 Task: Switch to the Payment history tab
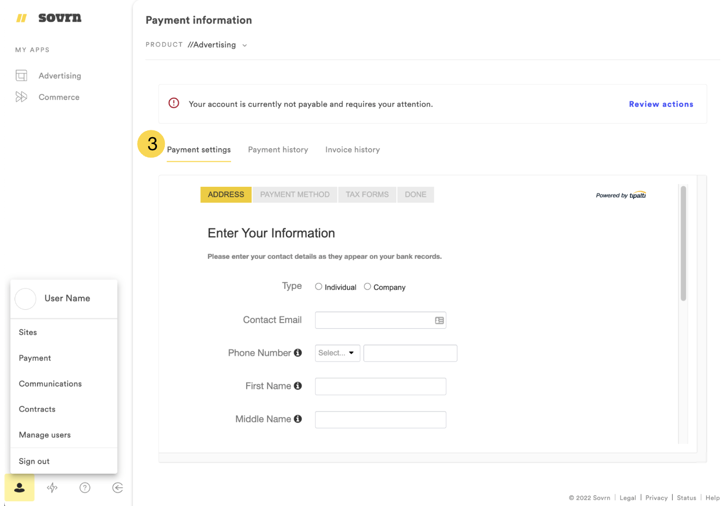(278, 150)
